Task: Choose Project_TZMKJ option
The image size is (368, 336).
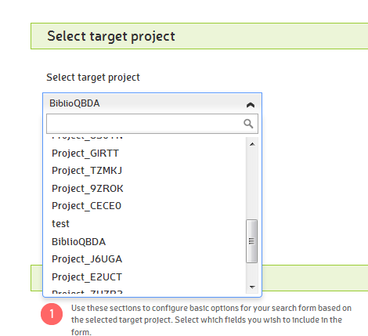Action: point(149,171)
